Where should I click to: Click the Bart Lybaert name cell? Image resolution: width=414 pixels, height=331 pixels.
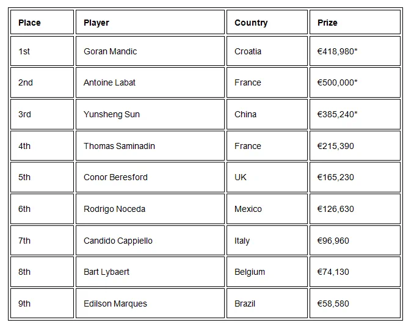pos(106,272)
